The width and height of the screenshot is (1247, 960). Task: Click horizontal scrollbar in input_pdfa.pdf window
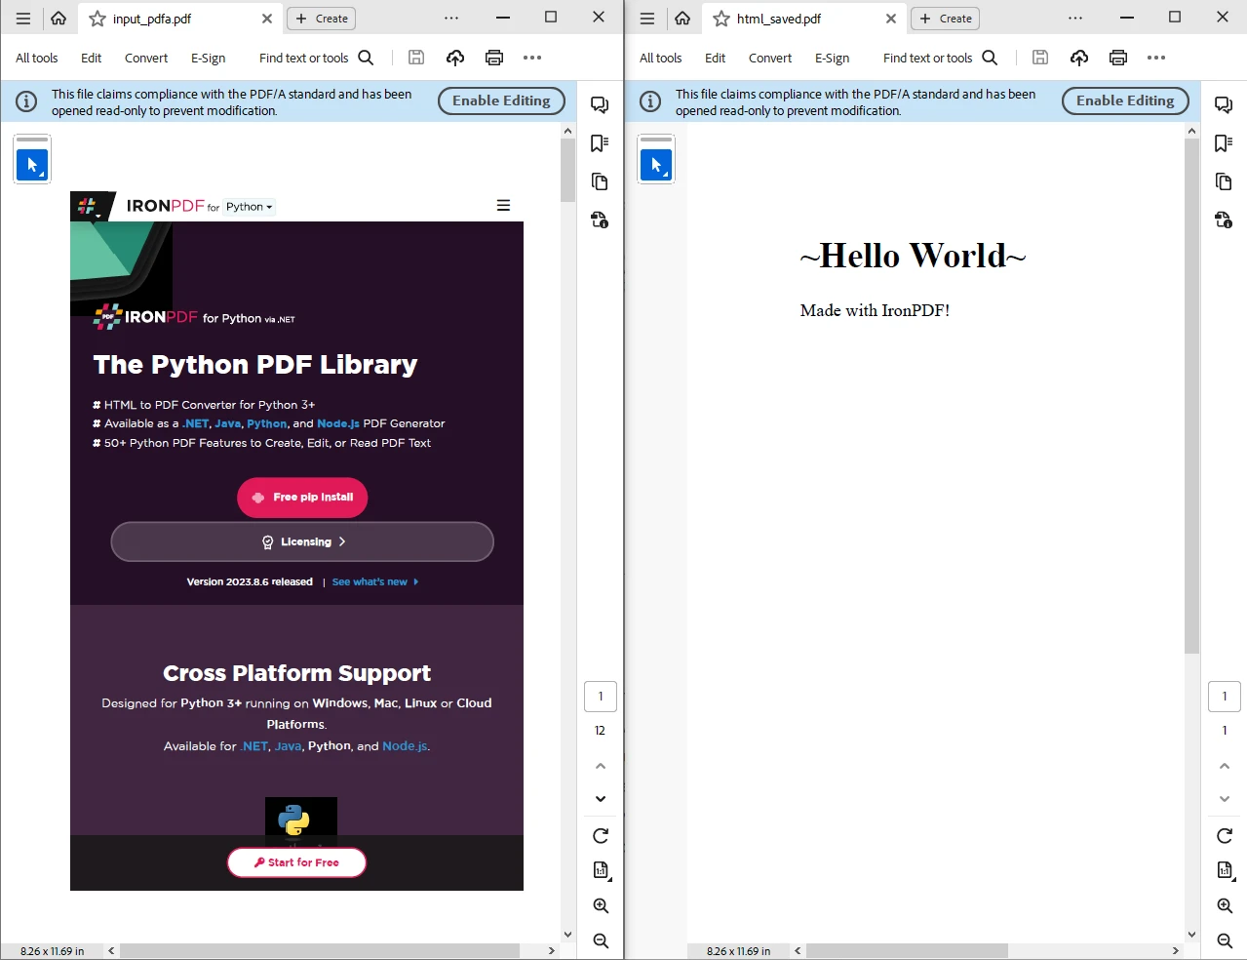coord(321,950)
